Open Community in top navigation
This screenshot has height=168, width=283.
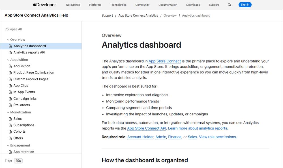click(x=142, y=5)
